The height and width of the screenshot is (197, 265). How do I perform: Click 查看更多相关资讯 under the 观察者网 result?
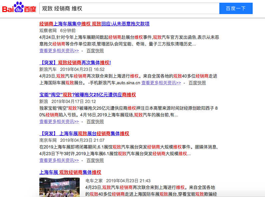(59, 51)
